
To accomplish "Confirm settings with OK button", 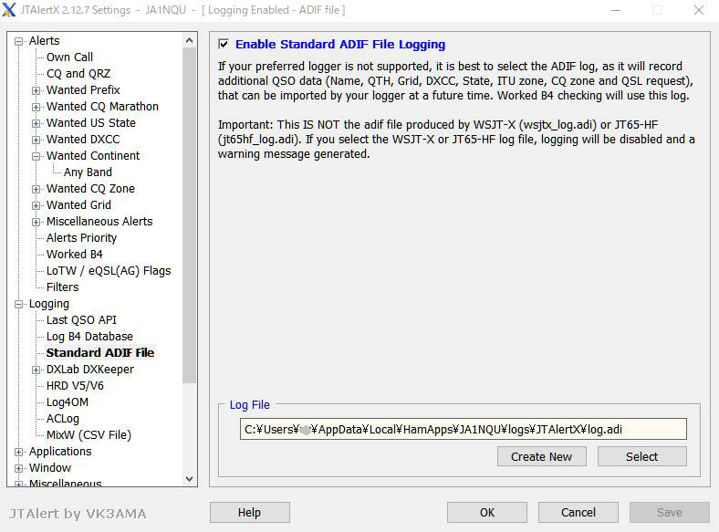I will pyautogui.click(x=486, y=513).
